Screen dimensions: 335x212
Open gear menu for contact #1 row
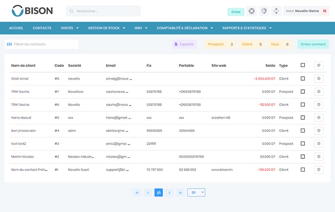[318, 170]
